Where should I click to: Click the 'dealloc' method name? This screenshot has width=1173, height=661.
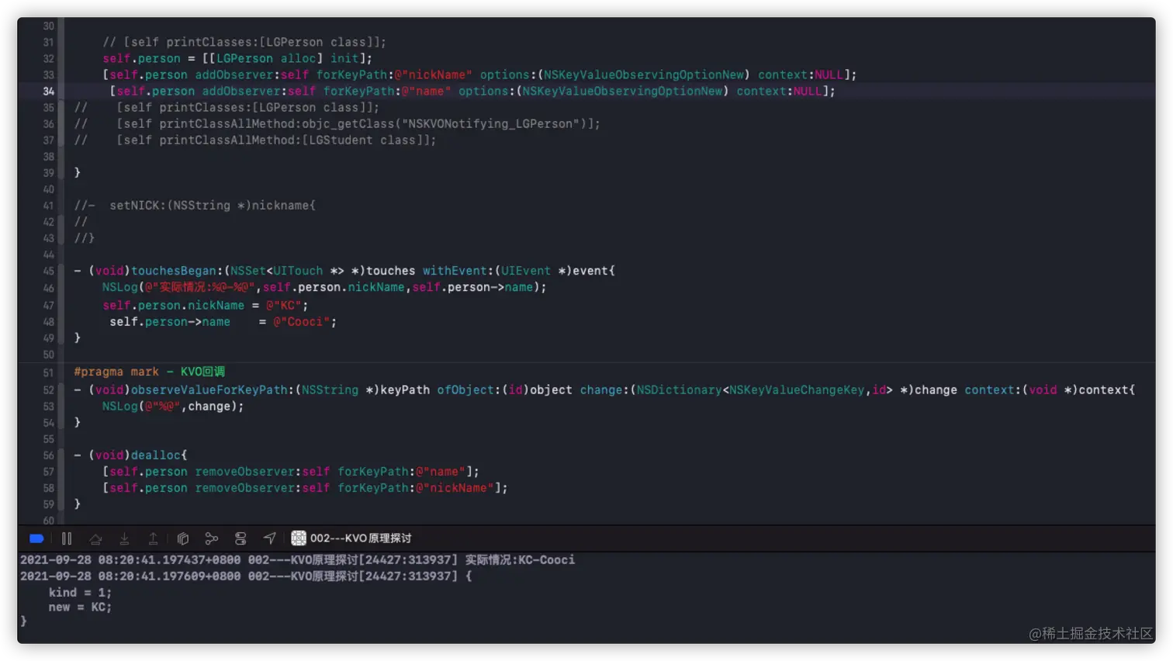pyautogui.click(x=155, y=455)
